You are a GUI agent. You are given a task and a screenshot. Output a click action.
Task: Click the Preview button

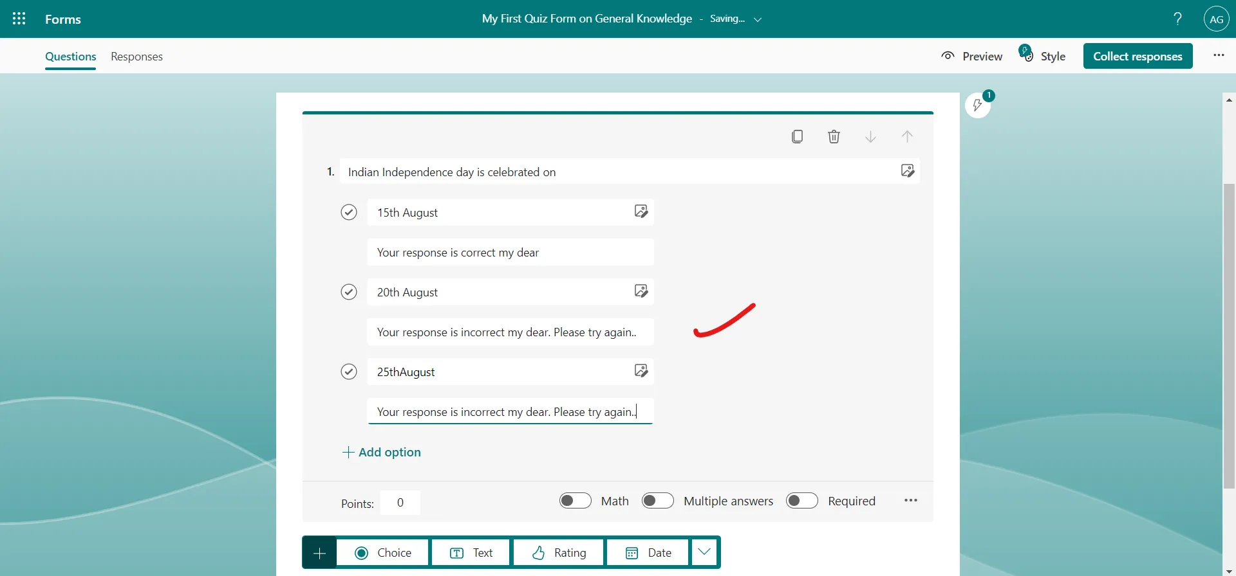pyautogui.click(x=971, y=56)
